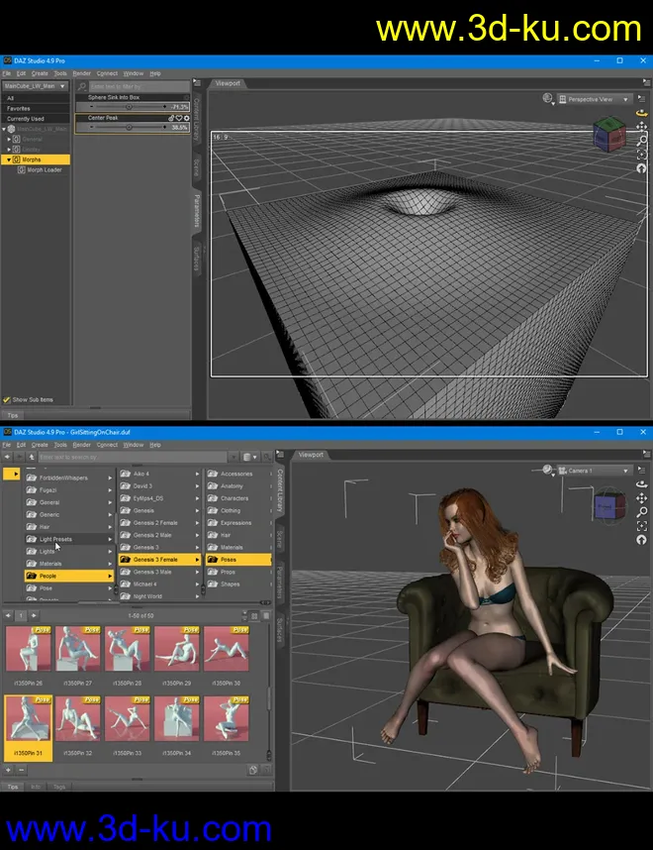The height and width of the screenshot is (850, 653).
Task: Collapse the Morphs tree group
Action: point(9,159)
